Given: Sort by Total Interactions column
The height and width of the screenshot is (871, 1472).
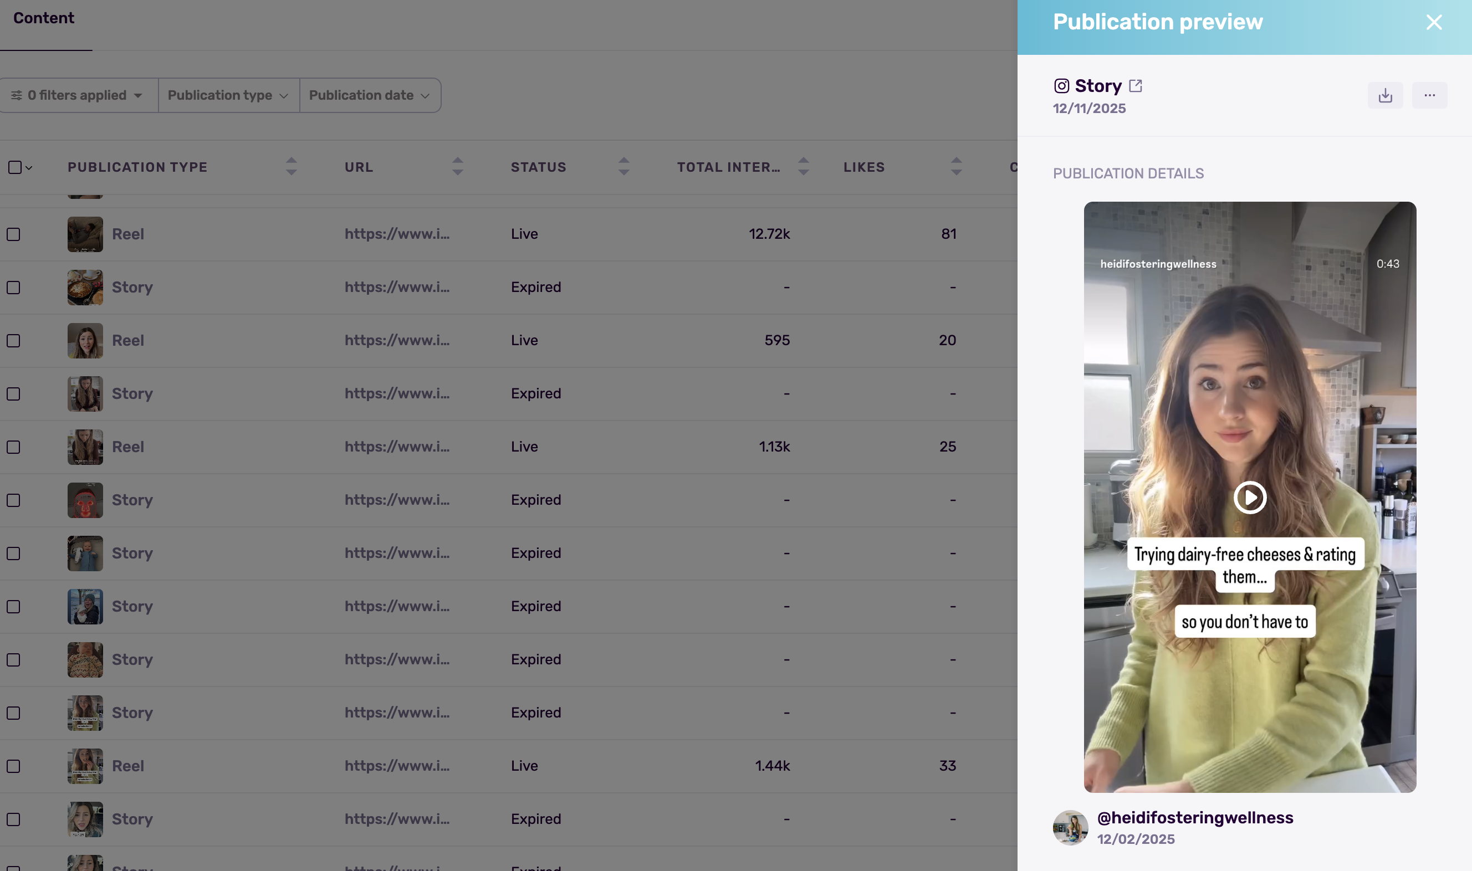Looking at the screenshot, I should coord(804,167).
